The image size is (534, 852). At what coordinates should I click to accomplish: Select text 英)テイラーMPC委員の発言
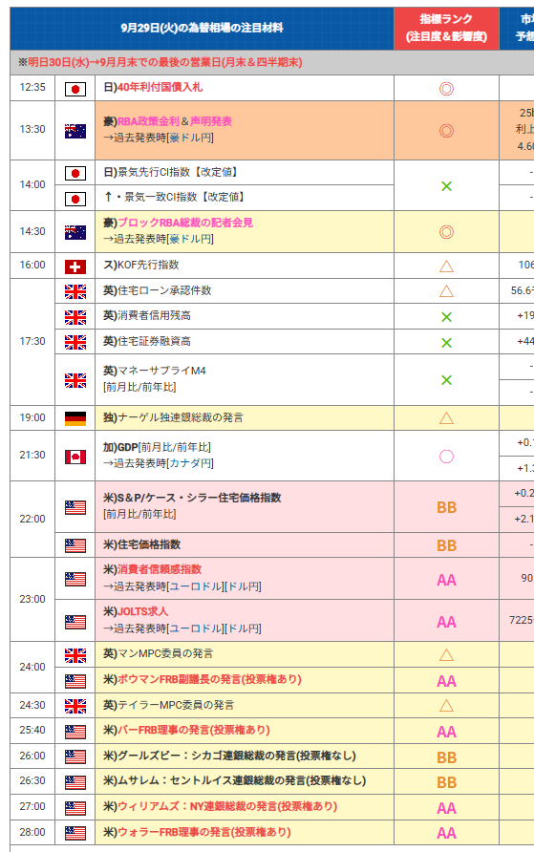coord(168,705)
